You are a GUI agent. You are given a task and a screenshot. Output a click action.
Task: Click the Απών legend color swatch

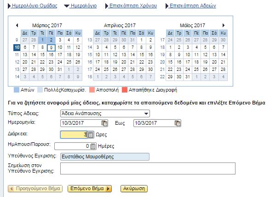coord(17,90)
